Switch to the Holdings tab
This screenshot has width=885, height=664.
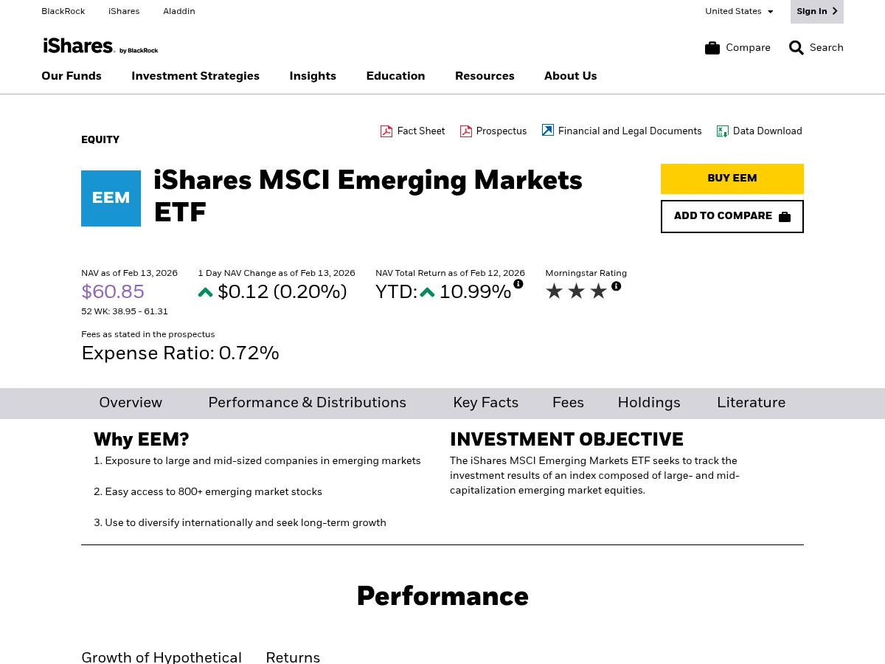pos(649,404)
